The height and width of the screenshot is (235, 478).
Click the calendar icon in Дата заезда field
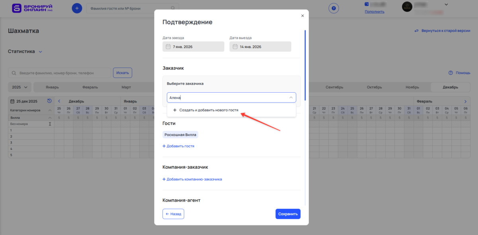coord(169,47)
